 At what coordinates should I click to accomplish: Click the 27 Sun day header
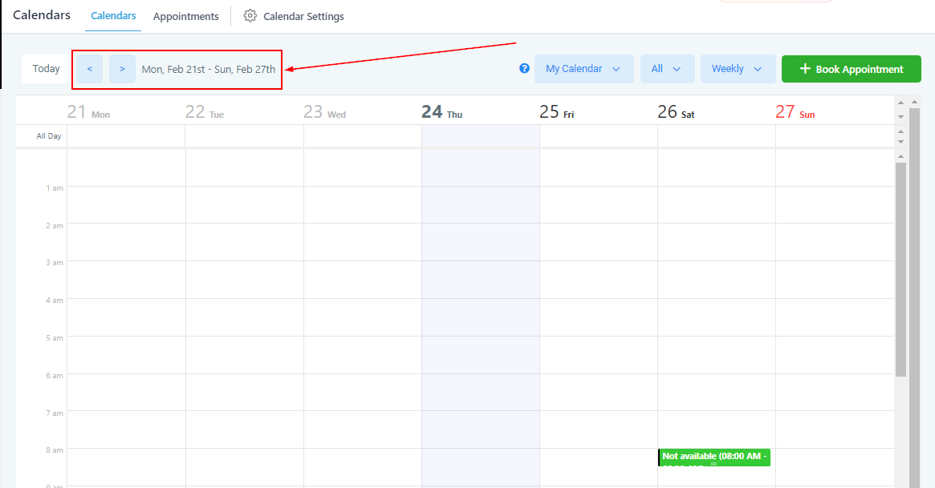tap(795, 112)
